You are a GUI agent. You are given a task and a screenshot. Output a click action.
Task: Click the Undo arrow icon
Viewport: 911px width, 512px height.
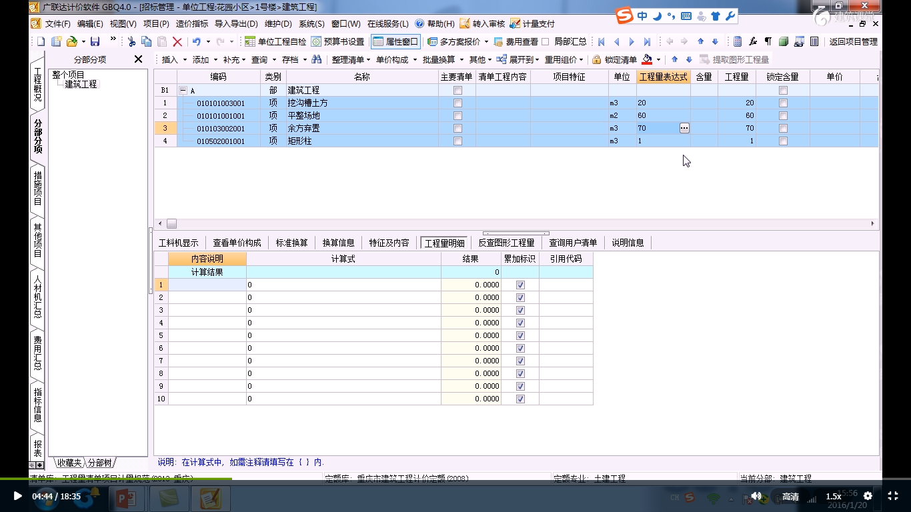point(196,41)
